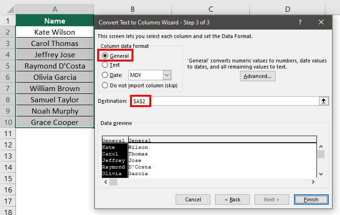This screenshot has height=215, width=340.
Task: Click the Grace Cooper cell
Action: pos(55,122)
